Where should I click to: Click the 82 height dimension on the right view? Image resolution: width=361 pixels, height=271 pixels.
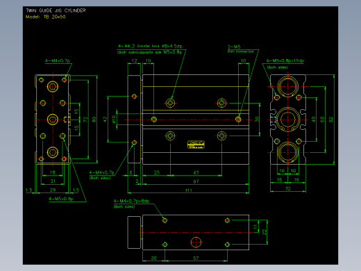pyautogui.click(x=331, y=120)
